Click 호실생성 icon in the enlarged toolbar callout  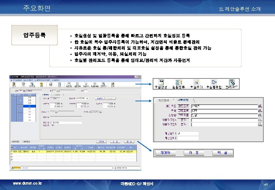coord(161,84)
